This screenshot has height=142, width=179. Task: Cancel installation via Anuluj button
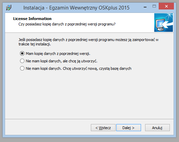157,128
